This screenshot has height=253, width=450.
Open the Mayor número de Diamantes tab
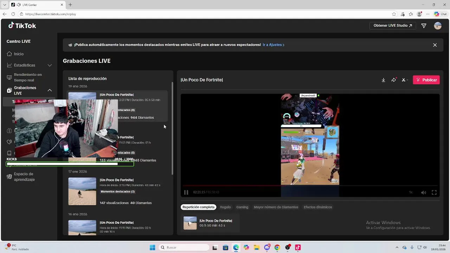coord(276,207)
